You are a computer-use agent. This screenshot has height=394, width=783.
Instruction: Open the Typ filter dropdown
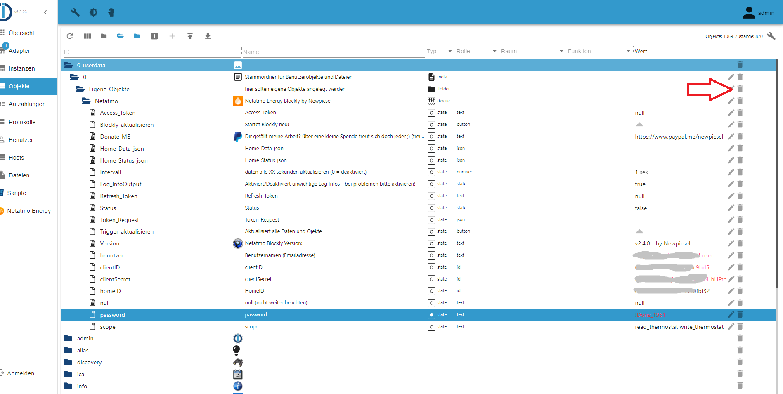(x=439, y=51)
